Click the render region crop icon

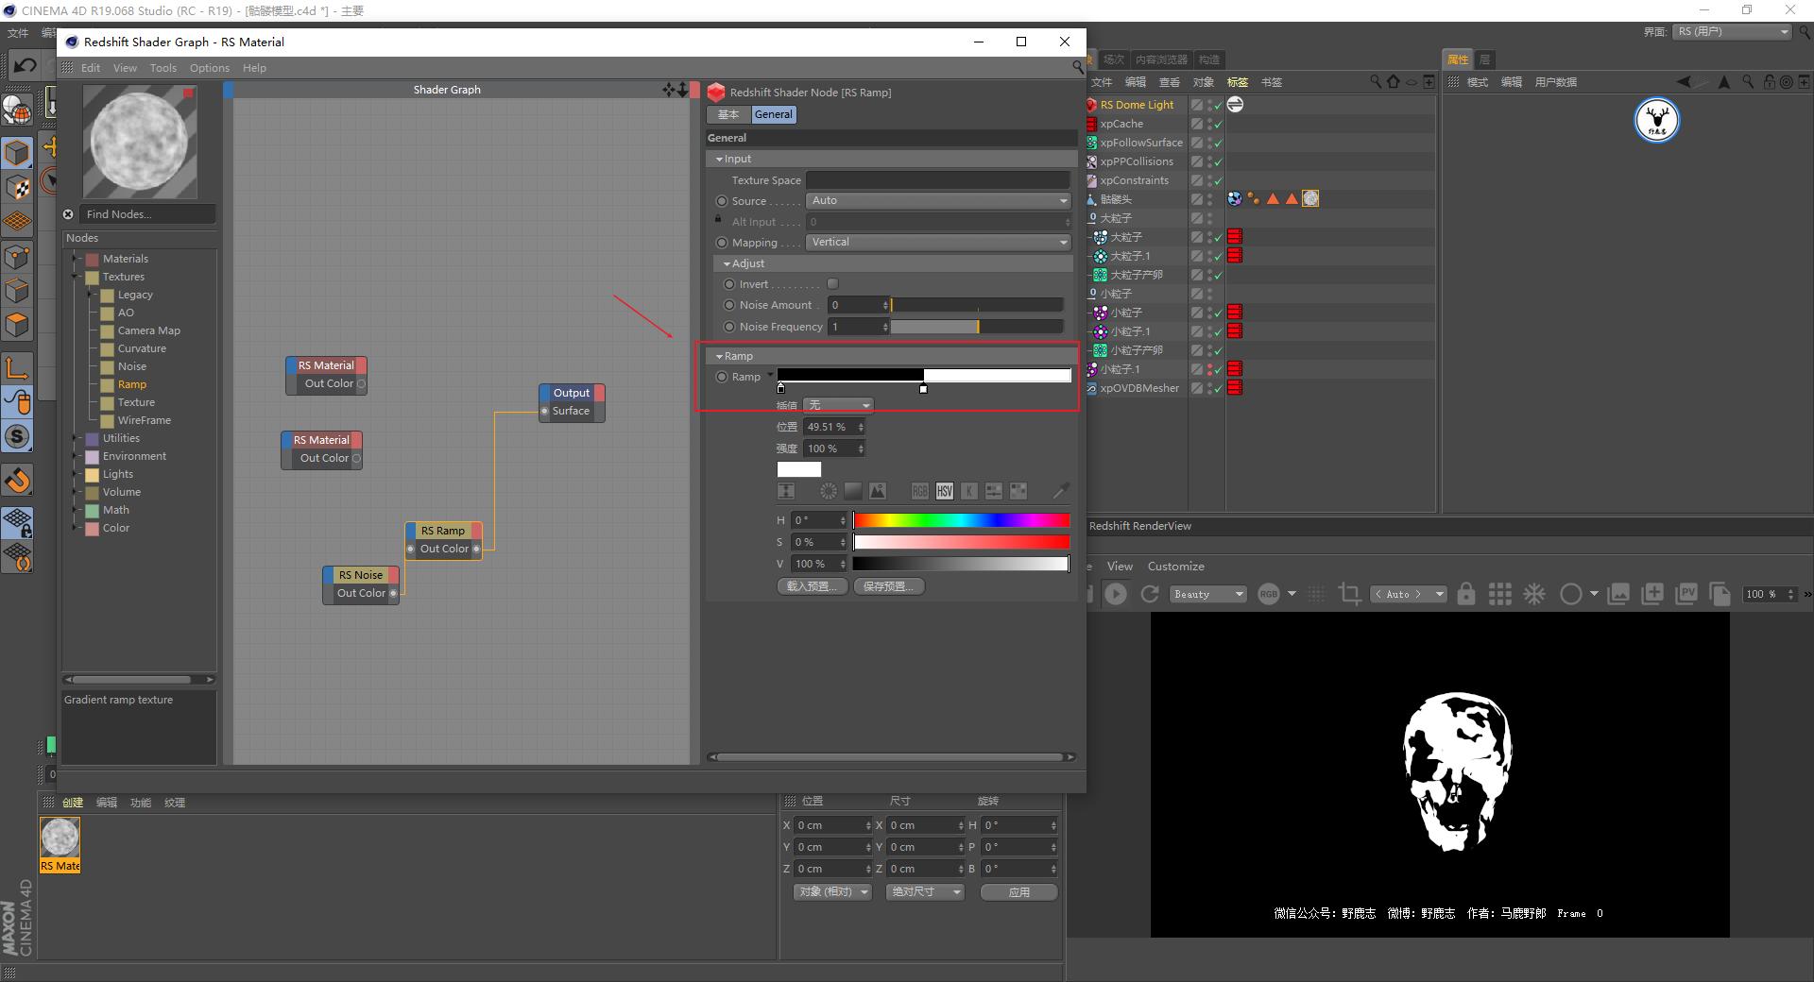click(1349, 594)
